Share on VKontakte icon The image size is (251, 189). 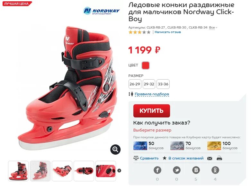[196, 170]
